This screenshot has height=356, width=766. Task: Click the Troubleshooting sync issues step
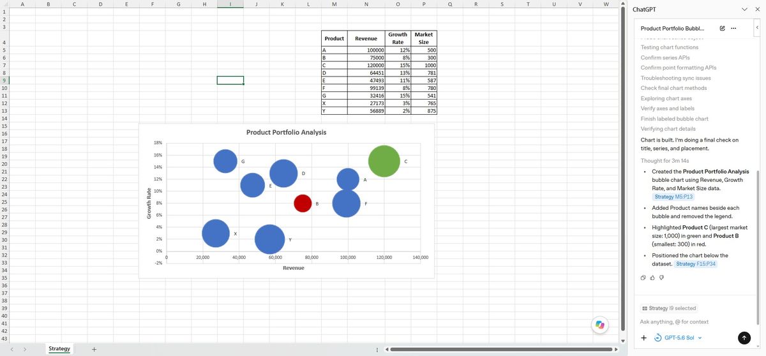pos(676,78)
